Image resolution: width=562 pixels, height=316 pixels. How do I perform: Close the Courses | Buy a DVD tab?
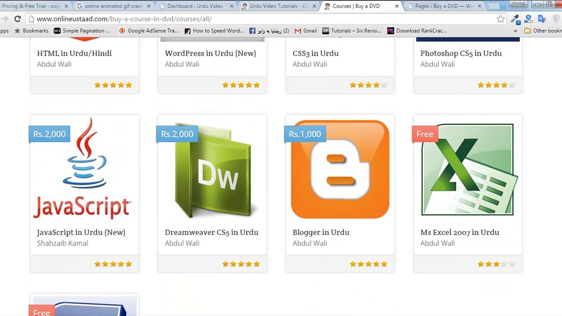397,6
